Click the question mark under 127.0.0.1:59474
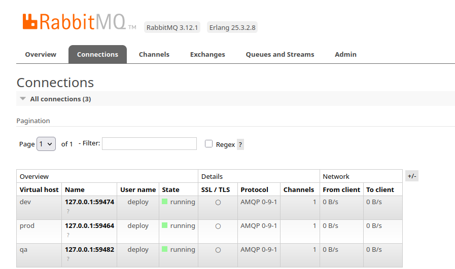Viewport: 455px width, 269px height. point(68,211)
